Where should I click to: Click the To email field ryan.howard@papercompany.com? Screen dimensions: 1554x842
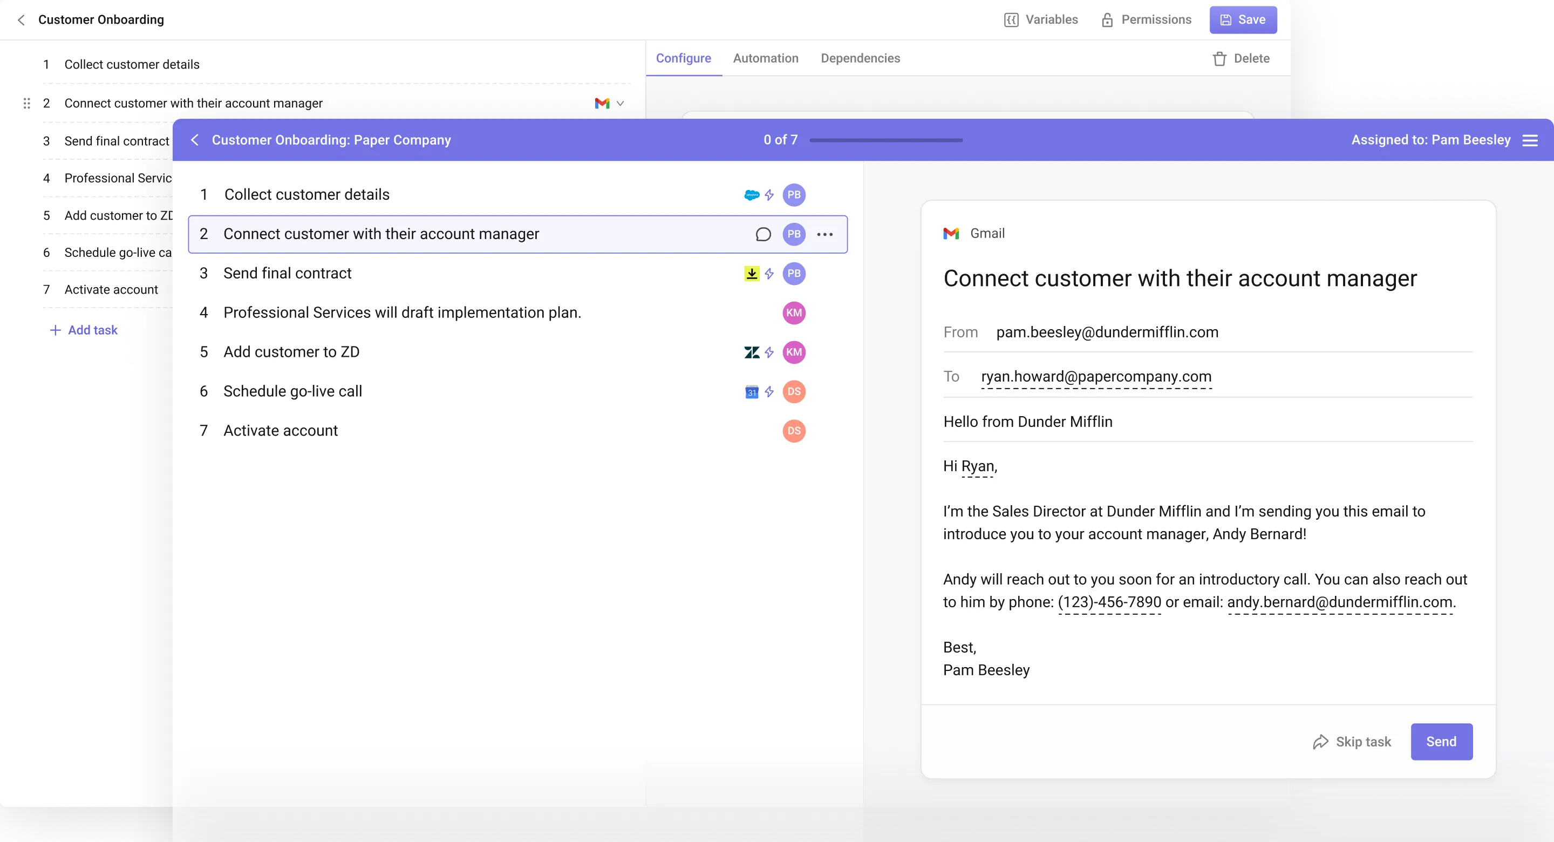click(x=1096, y=377)
